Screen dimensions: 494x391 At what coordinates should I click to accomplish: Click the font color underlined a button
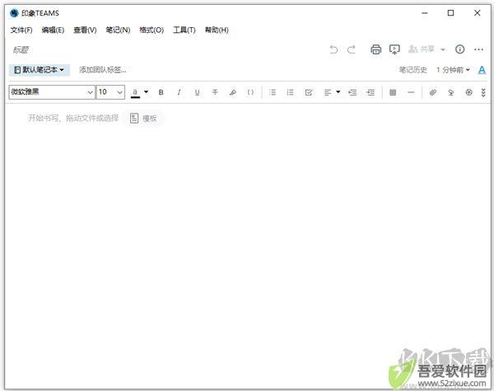135,93
